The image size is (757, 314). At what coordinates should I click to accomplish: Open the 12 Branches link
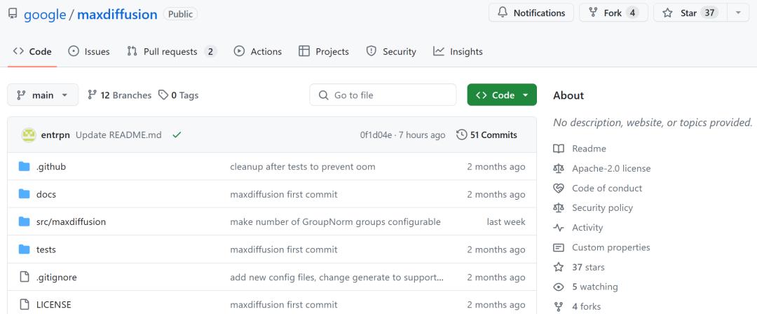coord(119,95)
